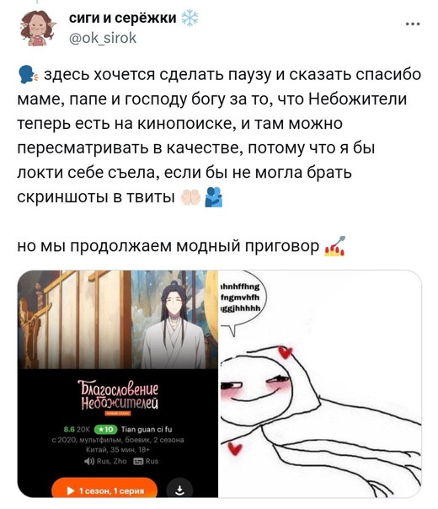The height and width of the screenshot is (509, 438).
Task: Open the blushing doodle meme image
Action: (320, 383)
